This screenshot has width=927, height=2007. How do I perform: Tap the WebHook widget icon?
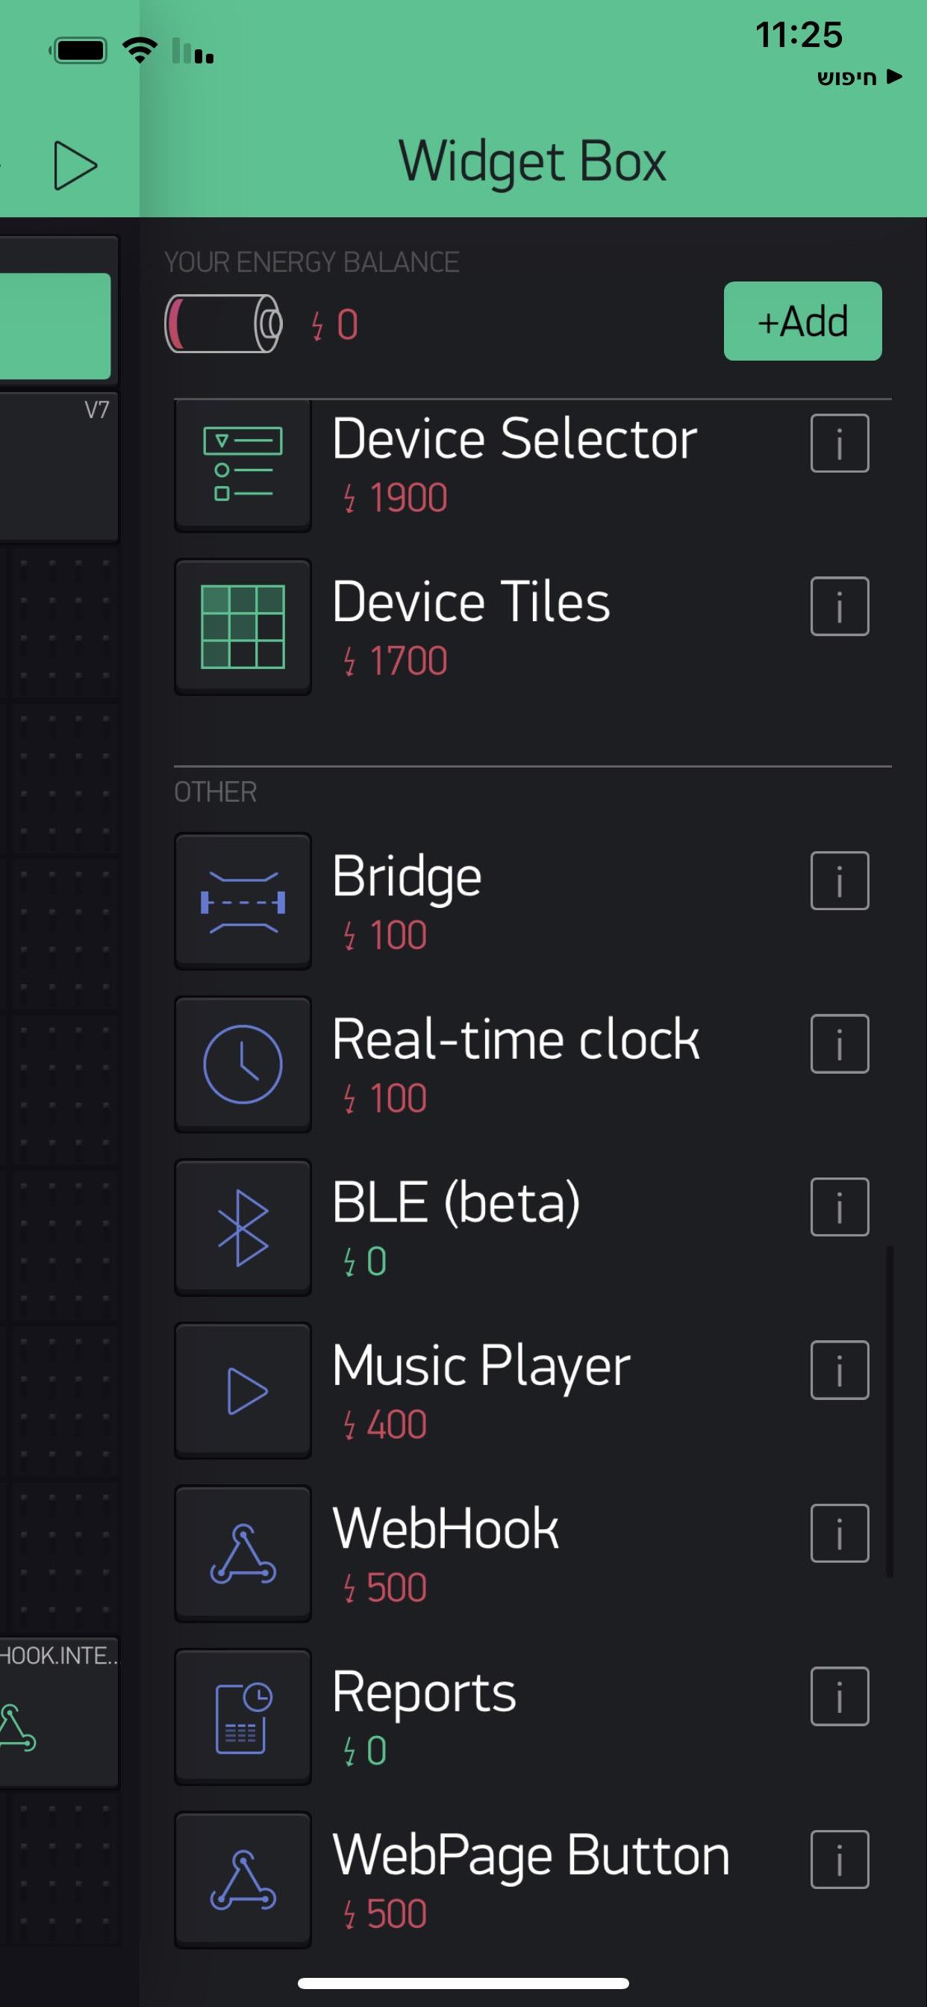pos(243,1555)
